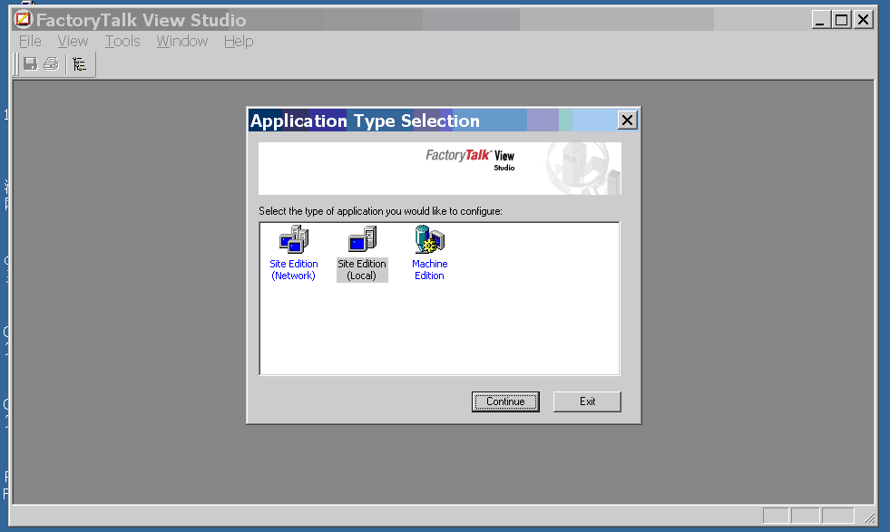This screenshot has height=532, width=890.
Task: Close the FactoryTalk View Studio main window
Action: [864, 20]
